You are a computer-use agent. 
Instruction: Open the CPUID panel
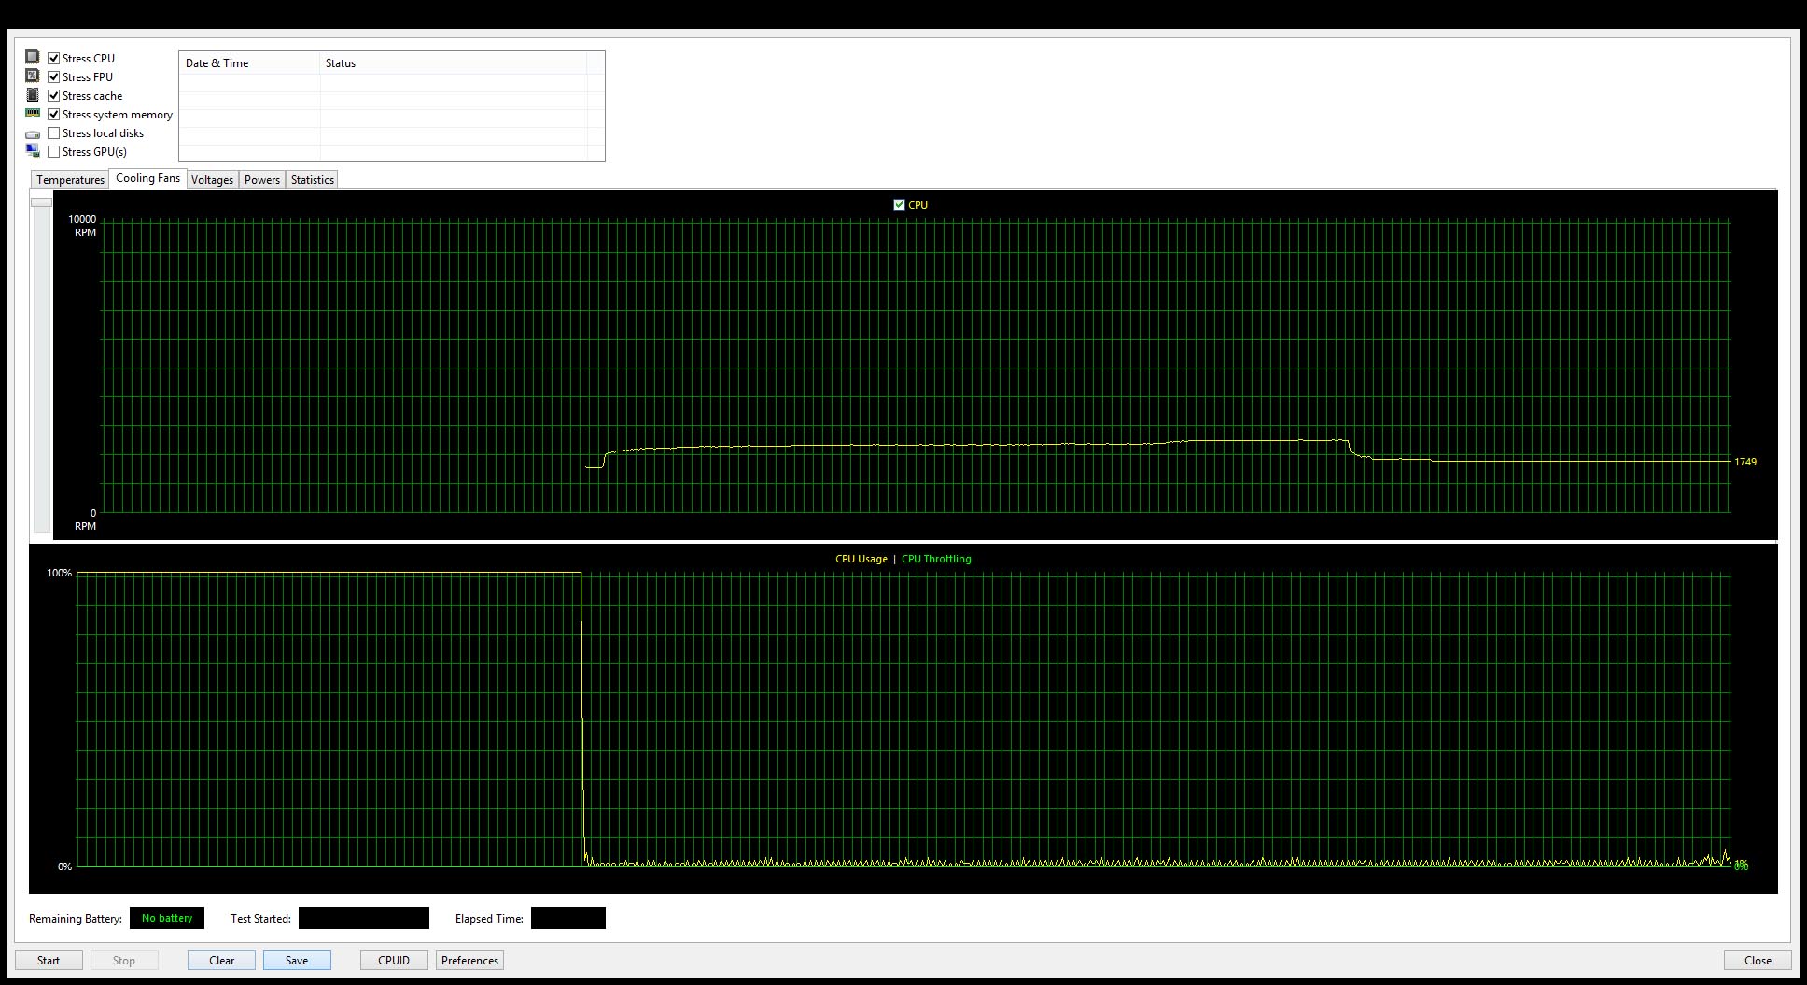[394, 960]
